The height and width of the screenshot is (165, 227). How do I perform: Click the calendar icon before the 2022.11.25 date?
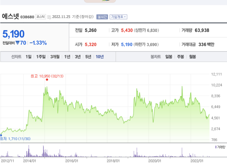[x=49, y=17]
